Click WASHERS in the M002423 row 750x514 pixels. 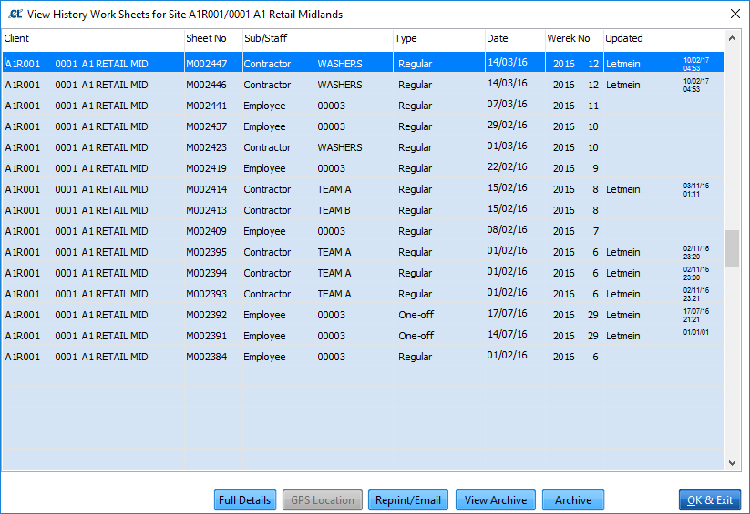(340, 147)
